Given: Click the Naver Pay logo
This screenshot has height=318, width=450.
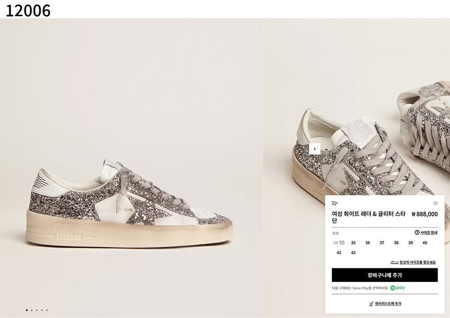Looking at the screenshot, I should tap(397, 288).
